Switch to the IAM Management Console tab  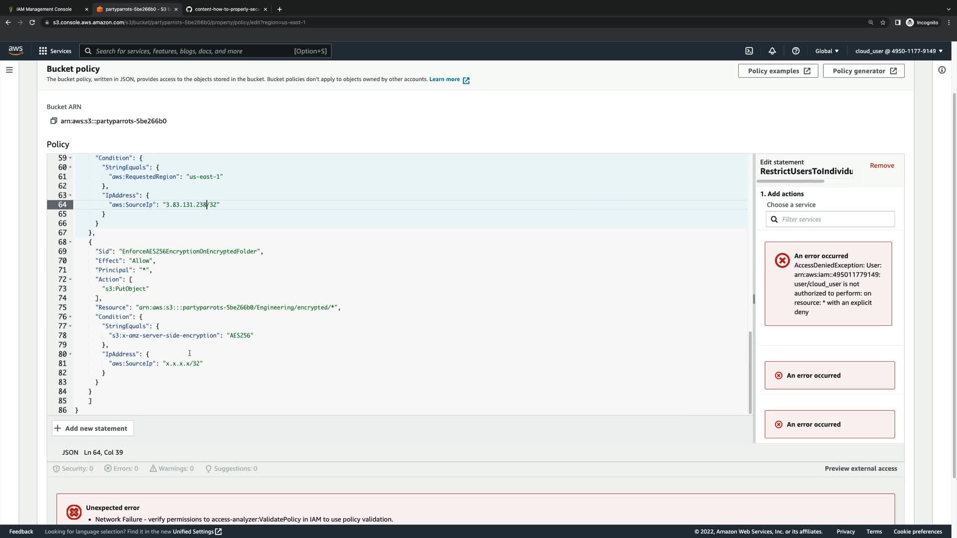point(44,9)
